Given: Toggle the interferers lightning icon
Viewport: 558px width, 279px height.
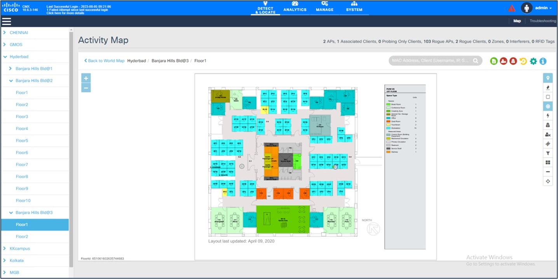Looking at the screenshot, I should point(548,115).
